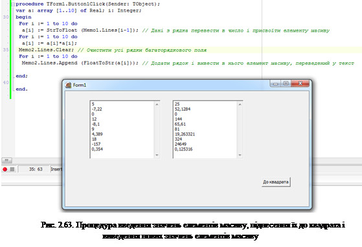The image size is (362, 247).
Task: Click the up arrow of the left memo scrollbar
Action: pyautogui.click(x=157, y=104)
